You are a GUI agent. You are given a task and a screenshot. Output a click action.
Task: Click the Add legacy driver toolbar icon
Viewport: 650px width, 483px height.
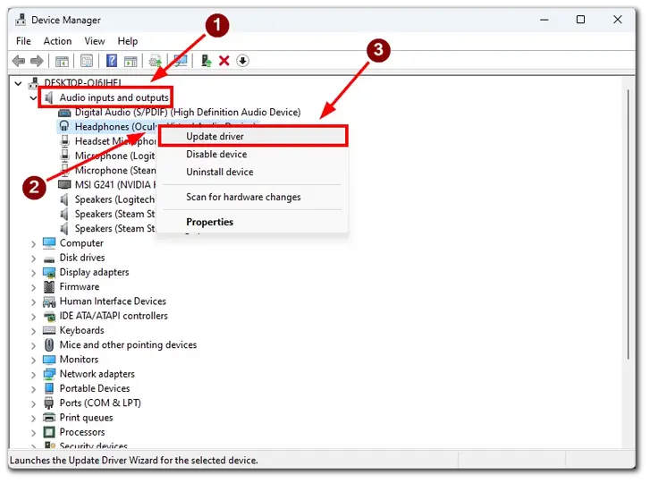(206, 61)
